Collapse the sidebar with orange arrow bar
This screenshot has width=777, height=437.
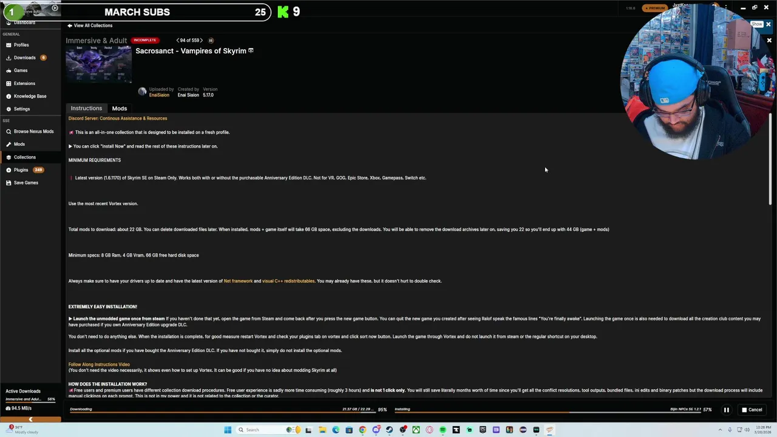30,419
